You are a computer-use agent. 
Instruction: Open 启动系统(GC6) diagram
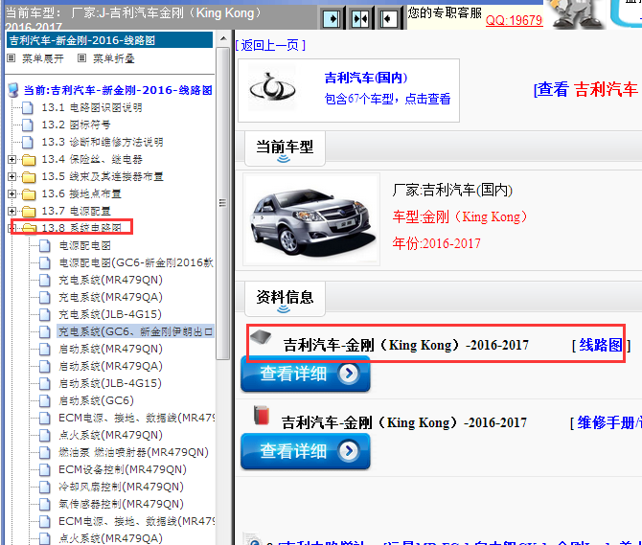(x=96, y=400)
